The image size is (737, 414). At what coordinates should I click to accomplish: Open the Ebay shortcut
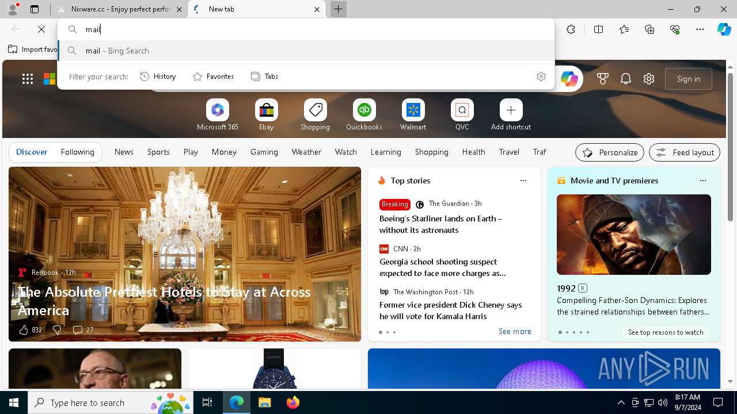point(266,115)
